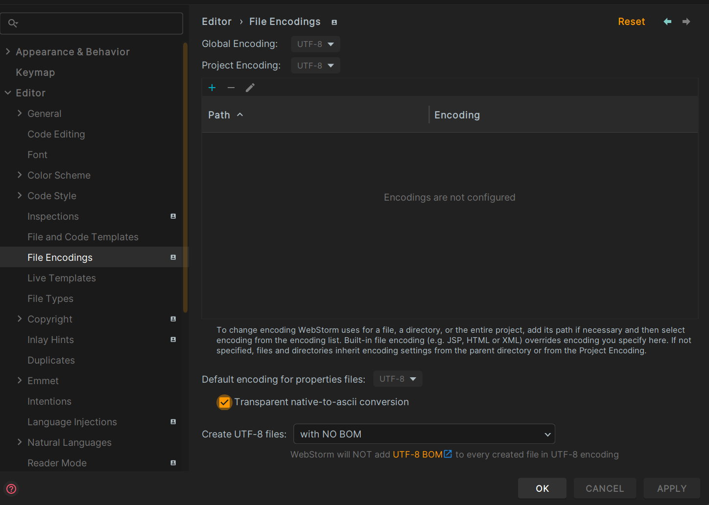
Task: Open Language Injections settings
Action: (x=72, y=422)
